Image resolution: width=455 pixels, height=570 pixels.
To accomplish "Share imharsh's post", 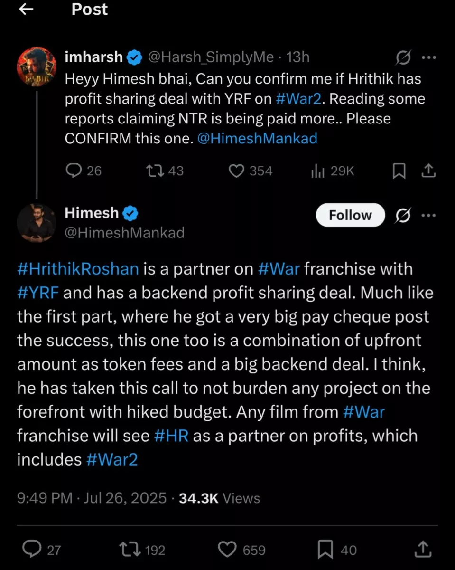I will click(x=428, y=171).
